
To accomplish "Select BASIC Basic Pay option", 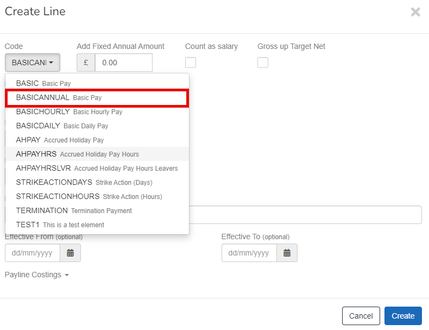I will click(43, 84).
